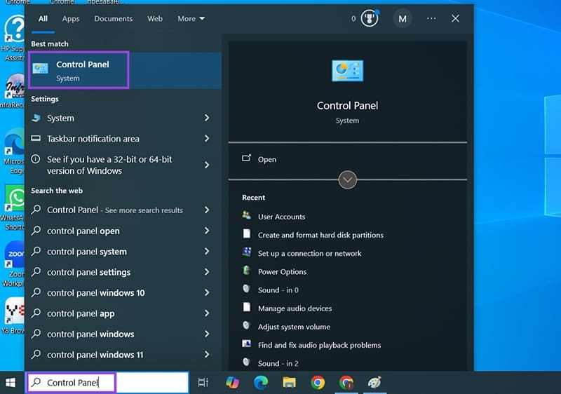This screenshot has width=561, height=394.
Task: Click the Windows Start button
Action: pyautogui.click(x=11, y=382)
